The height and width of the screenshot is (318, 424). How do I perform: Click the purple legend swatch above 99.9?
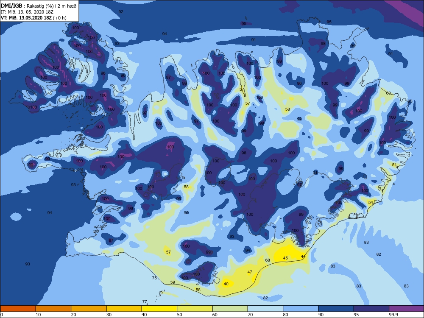[x=407, y=309]
